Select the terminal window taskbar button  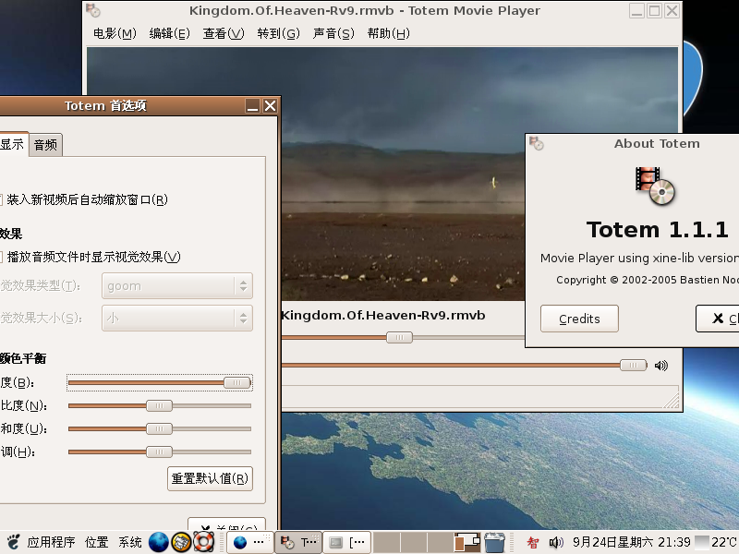pos(347,543)
